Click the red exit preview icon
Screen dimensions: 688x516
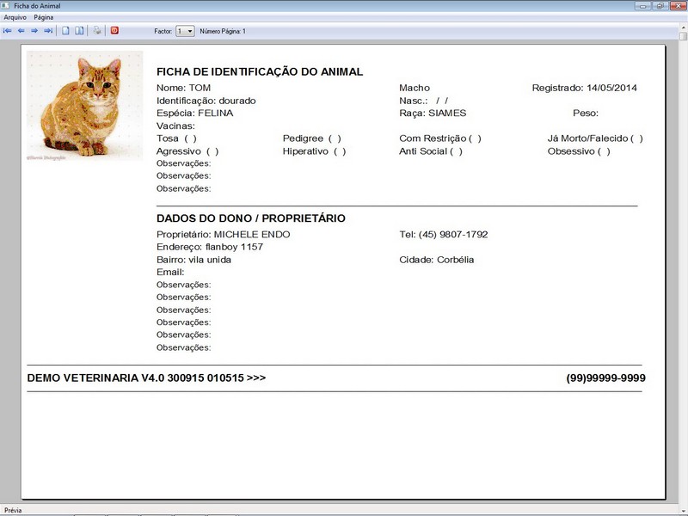(x=114, y=30)
